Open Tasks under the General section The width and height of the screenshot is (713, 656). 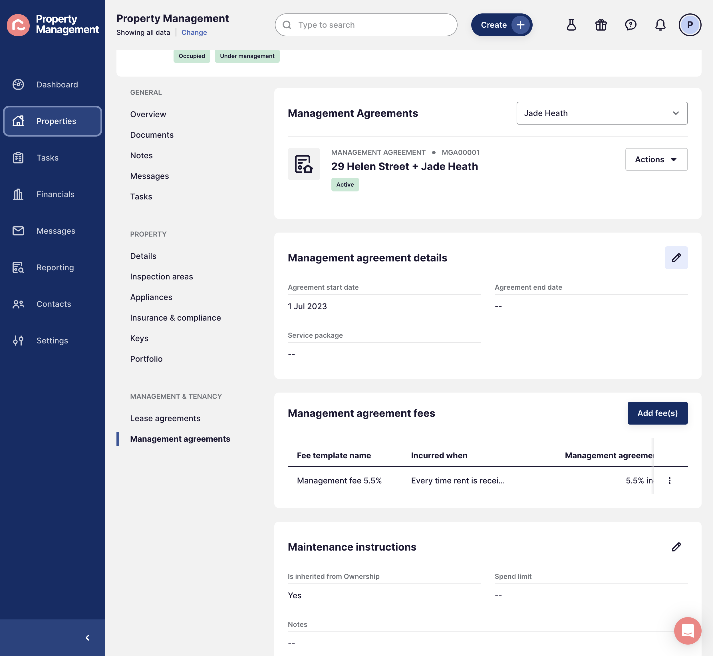click(141, 197)
